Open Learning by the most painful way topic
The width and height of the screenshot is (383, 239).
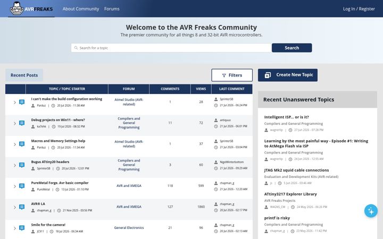pyautogui.click(x=316, y=143)
